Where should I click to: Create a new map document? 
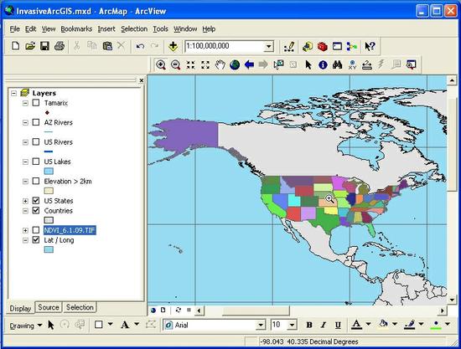click(16, 46)
